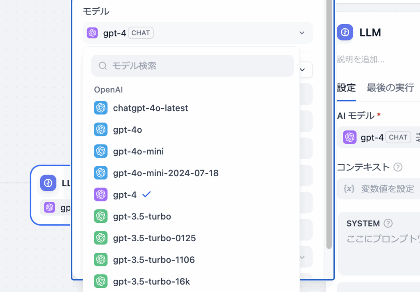This screenshot has width=420, height=292.
Task: Click the LLM node icon on canvas
Action: click(x=48, y=183)
